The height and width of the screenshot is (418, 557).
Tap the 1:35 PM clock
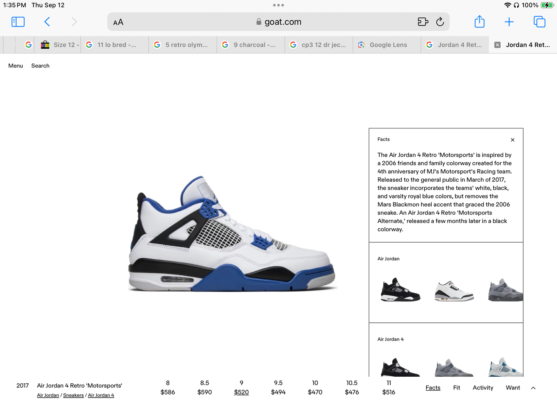click(x=15, y=5)
